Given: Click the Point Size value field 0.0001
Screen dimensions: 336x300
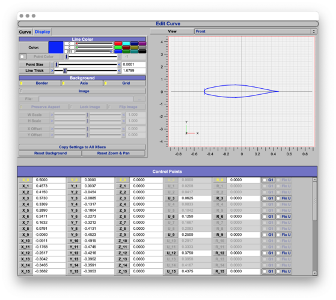Looking at the screenshot, I should tap(133, 64).
